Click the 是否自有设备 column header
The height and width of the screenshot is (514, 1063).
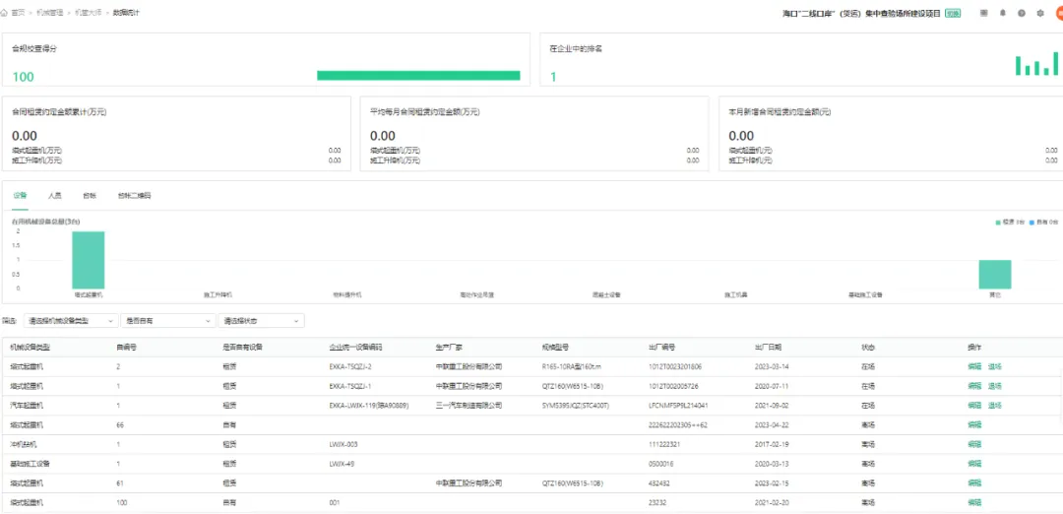(x=243, y=348)
